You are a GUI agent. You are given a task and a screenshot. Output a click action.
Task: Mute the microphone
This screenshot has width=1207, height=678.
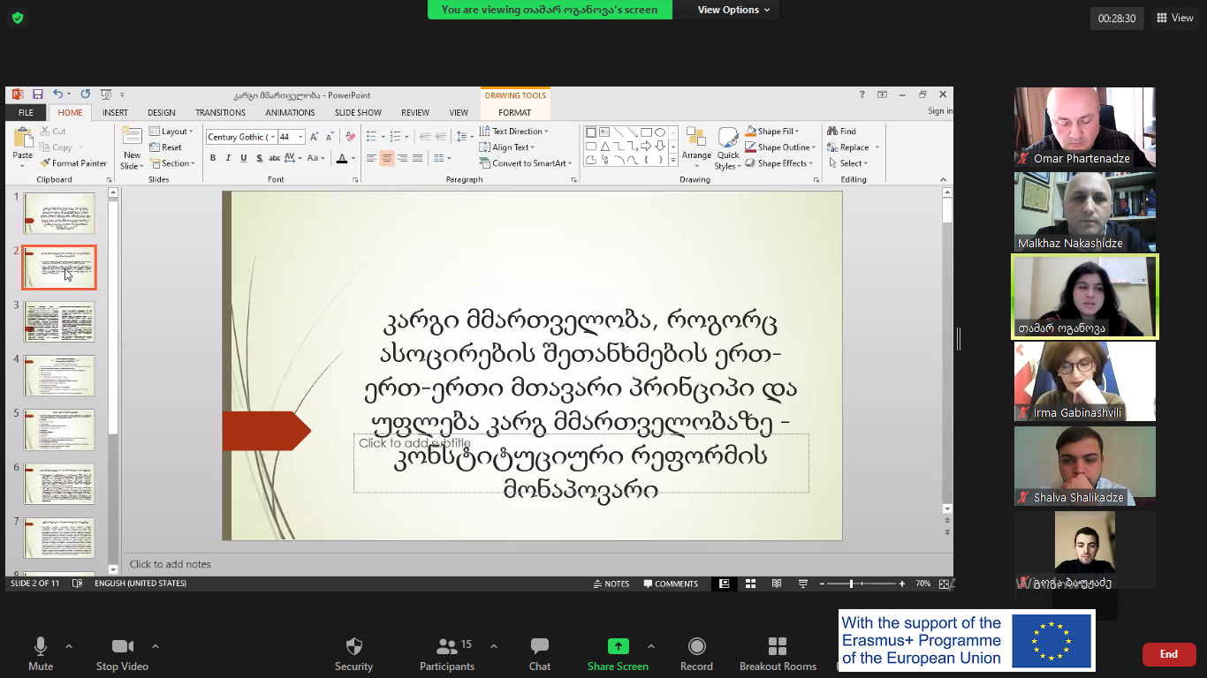[41, 646]
